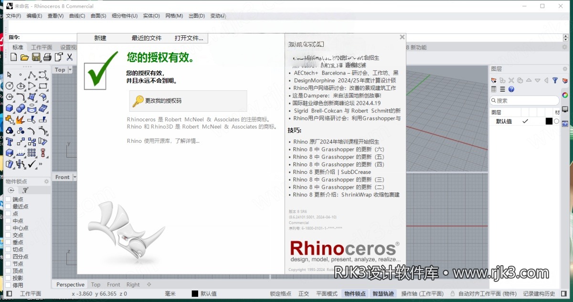This screenshot has height=302, width=573.
Task: Open the 文件(F) menu
Action: [13, 16]
